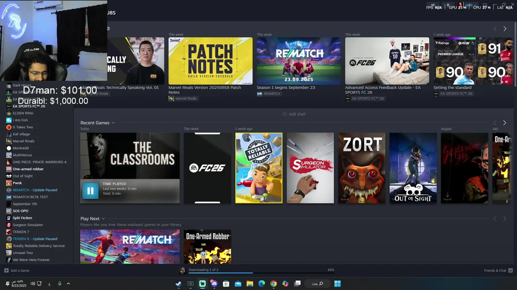Open Microsoft Store from taskbar
This screenshot has width=517, height=290.
pyautogui.click(x=226, y=284)
